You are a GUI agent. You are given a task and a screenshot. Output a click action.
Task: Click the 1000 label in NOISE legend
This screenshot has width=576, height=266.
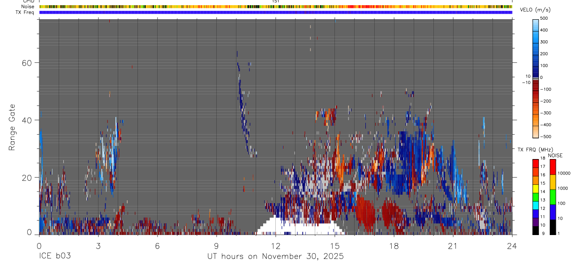563,189
